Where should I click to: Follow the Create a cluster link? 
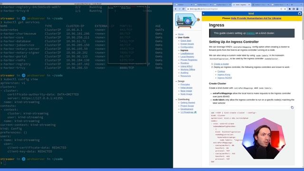coord(221,64)
